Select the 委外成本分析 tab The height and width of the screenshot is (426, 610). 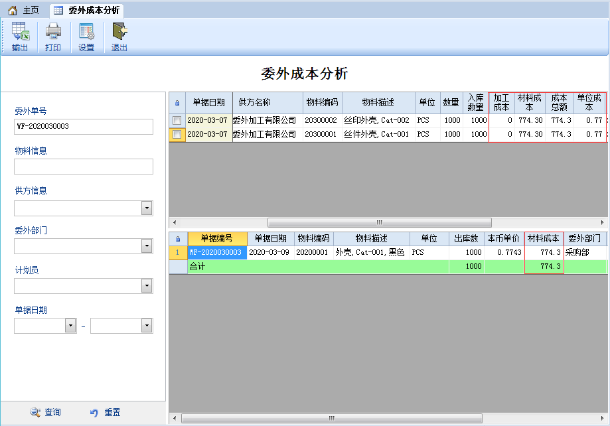[87, 11]
